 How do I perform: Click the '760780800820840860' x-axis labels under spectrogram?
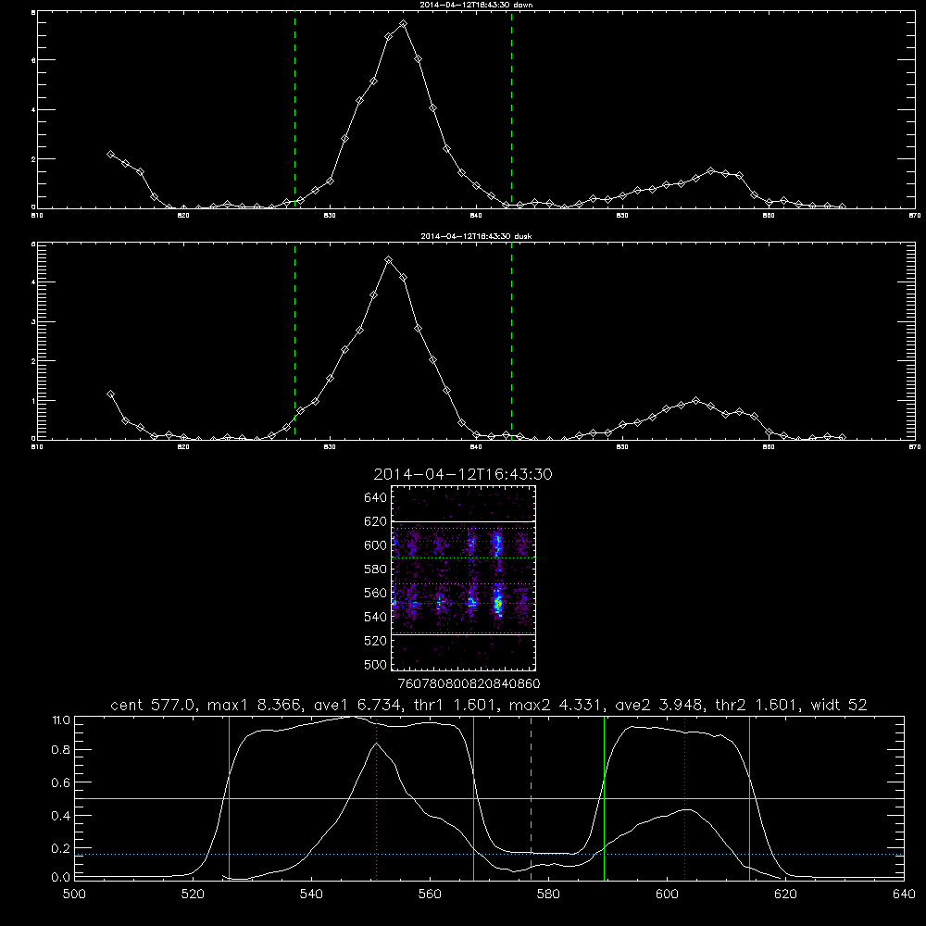(469, 684)
